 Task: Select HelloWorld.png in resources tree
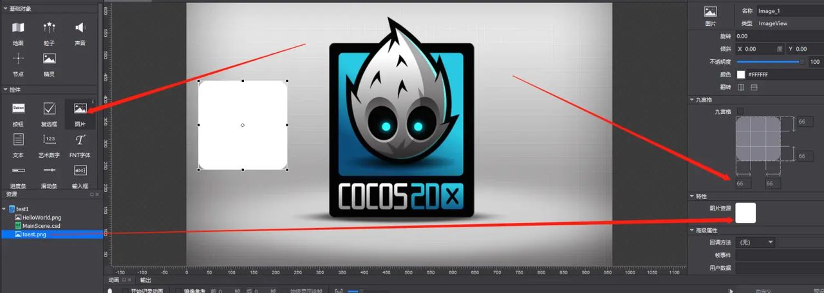coord(42,218)
